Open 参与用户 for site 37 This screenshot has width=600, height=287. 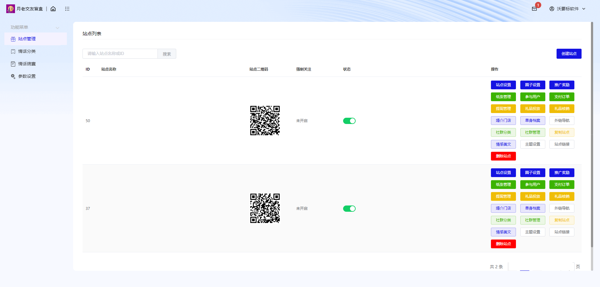(533, 185)
